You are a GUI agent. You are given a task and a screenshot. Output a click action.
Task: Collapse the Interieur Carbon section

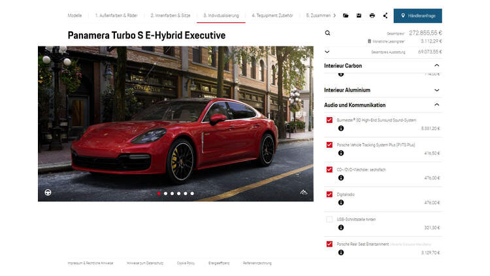coord(436,65)
